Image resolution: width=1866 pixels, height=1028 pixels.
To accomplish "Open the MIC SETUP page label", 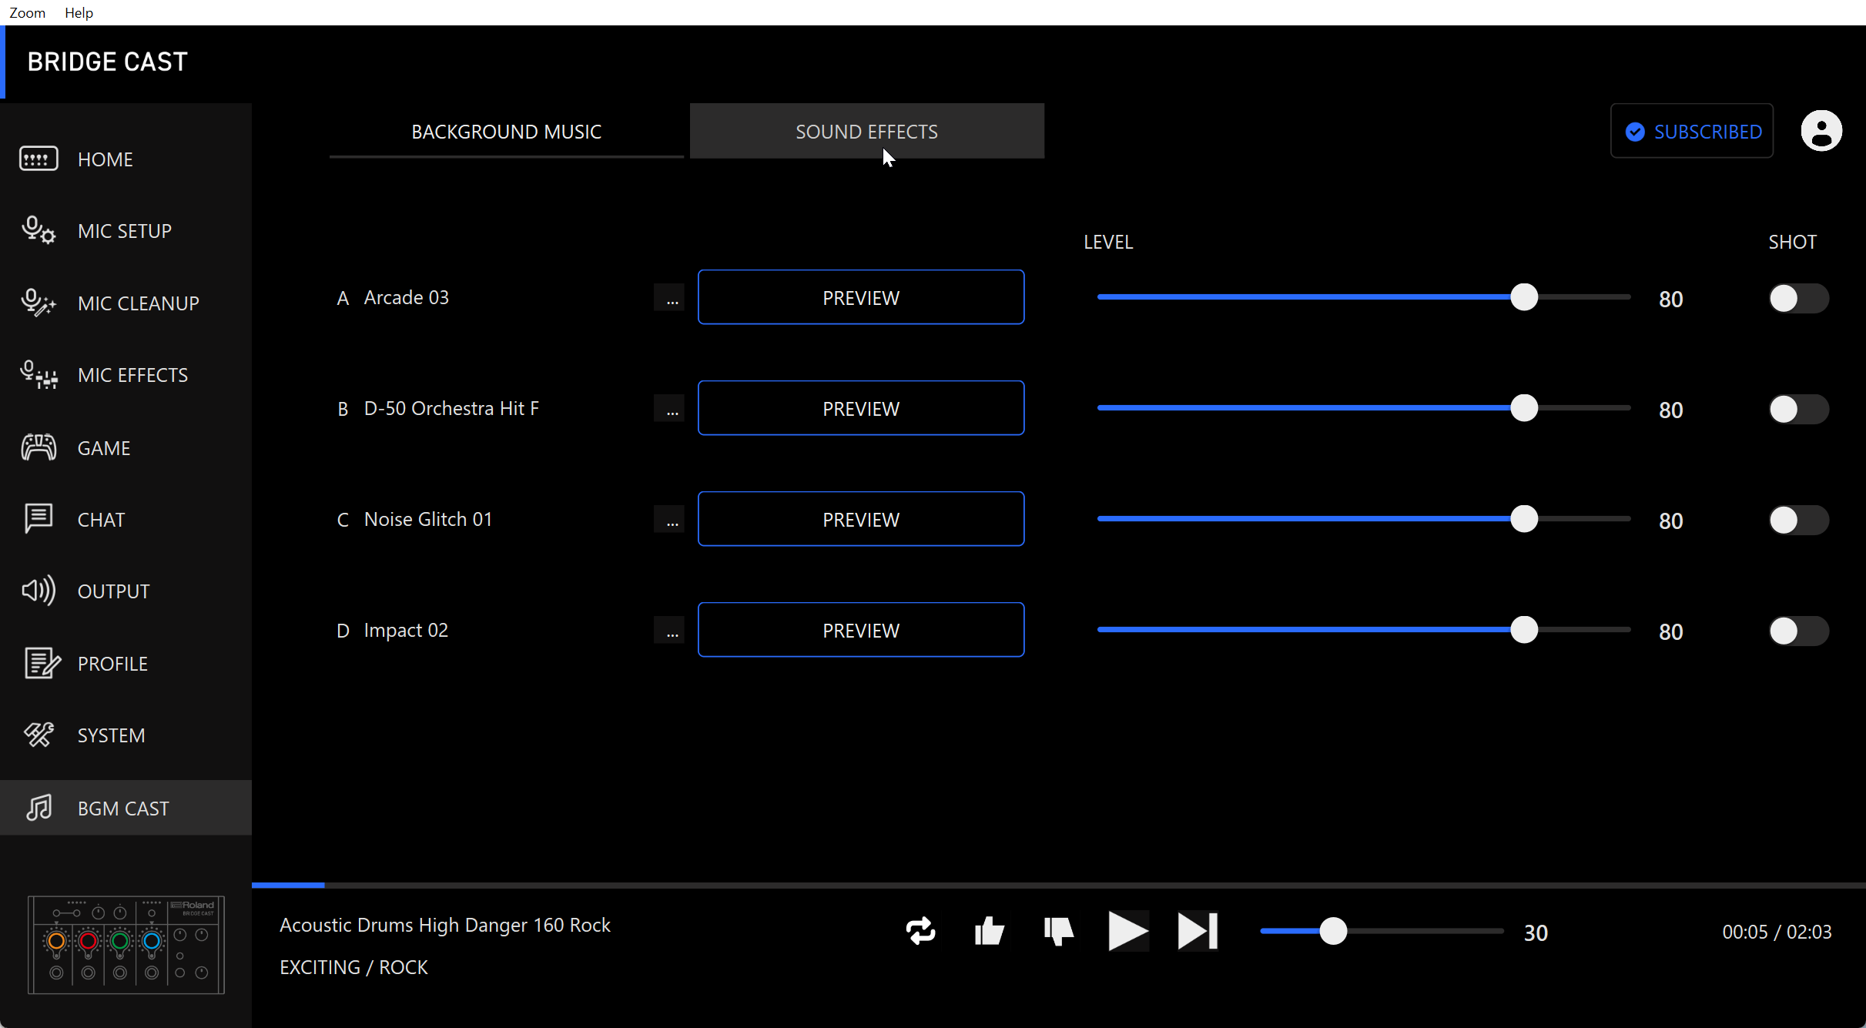I will point(125,231).
